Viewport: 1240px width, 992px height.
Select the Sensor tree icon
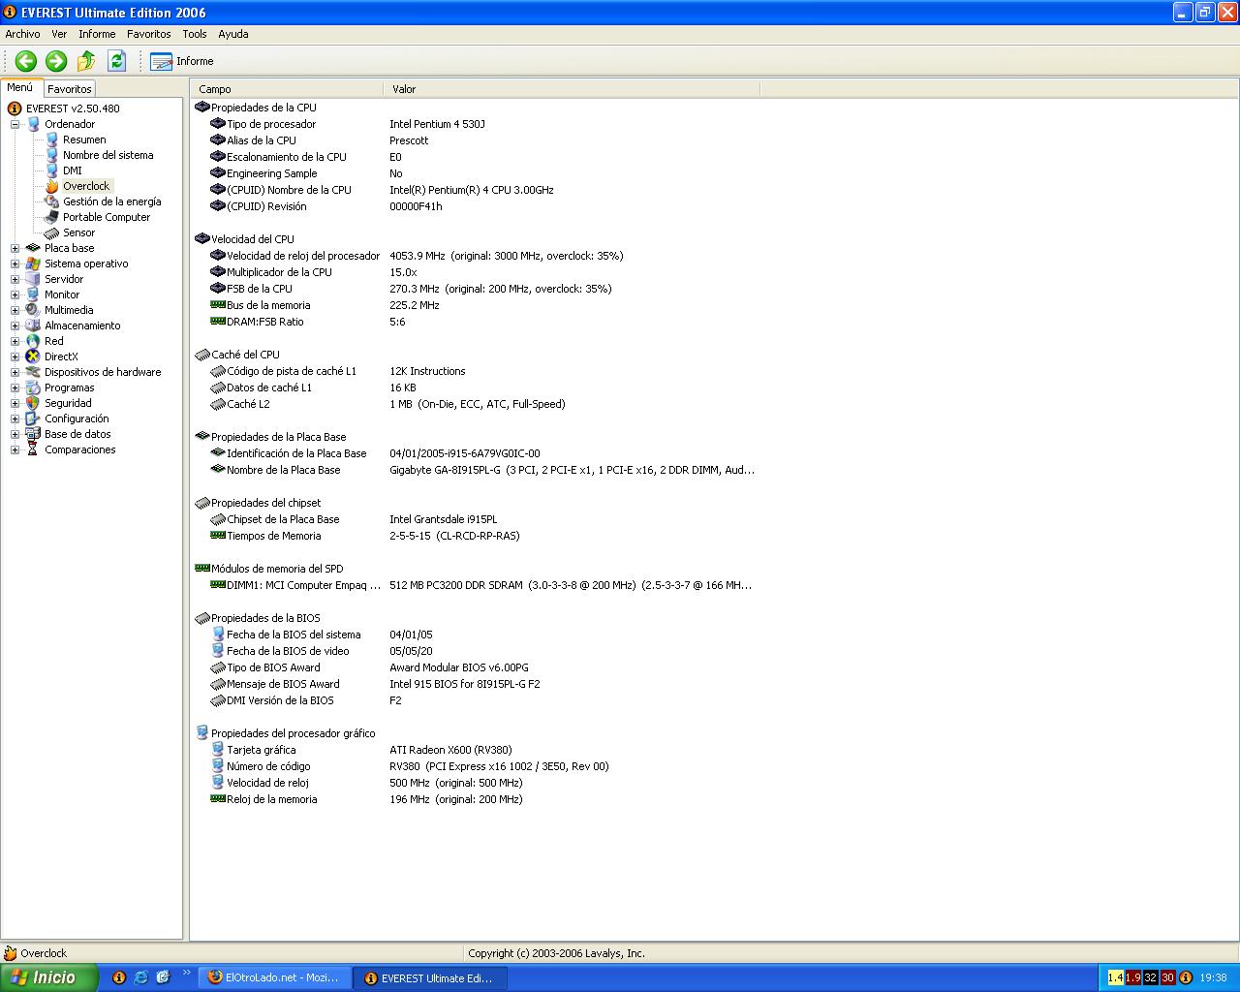click(52, 232)
